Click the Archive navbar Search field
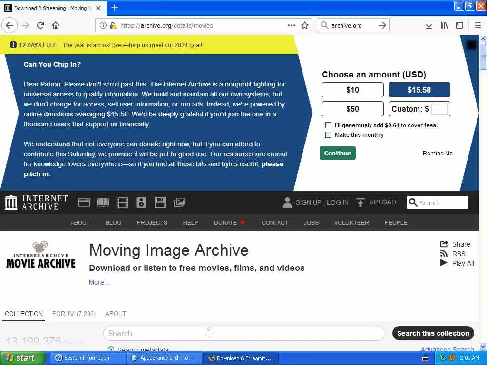This screenshot has height=365, width=487. (x=438, y=202)
